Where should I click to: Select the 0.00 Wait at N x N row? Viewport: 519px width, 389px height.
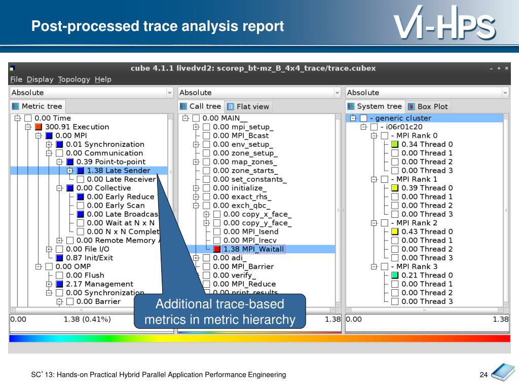[x=121, y=223]
